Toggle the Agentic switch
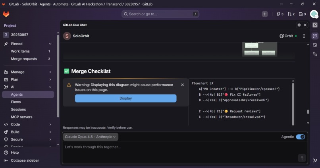 tap(301, 137)
